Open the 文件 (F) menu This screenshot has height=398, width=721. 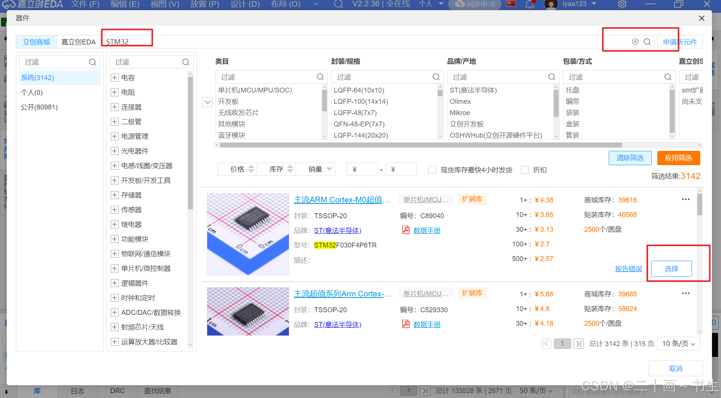tap(85, 4)
